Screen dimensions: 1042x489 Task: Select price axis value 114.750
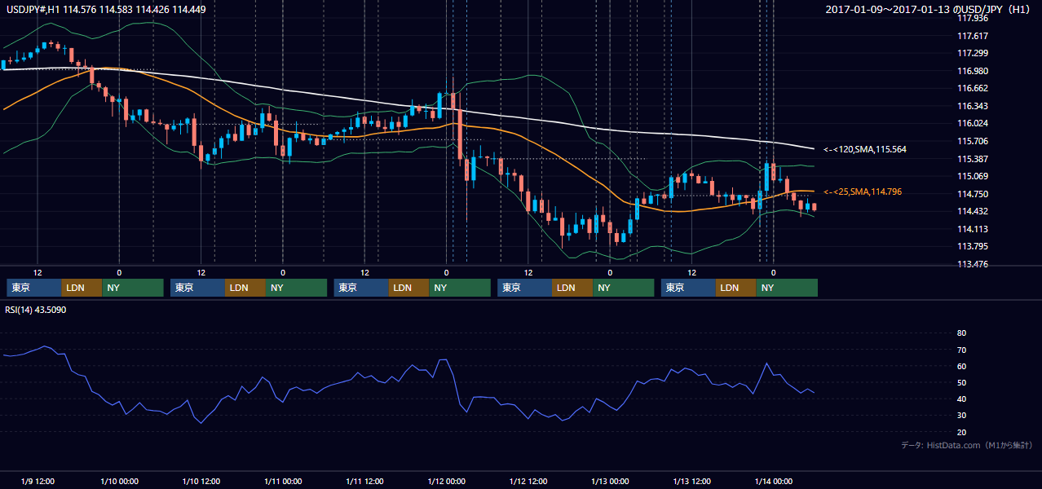click(972, 194)
